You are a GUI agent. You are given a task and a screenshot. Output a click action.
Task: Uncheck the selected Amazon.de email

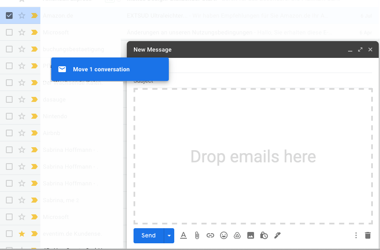point(9,16)
